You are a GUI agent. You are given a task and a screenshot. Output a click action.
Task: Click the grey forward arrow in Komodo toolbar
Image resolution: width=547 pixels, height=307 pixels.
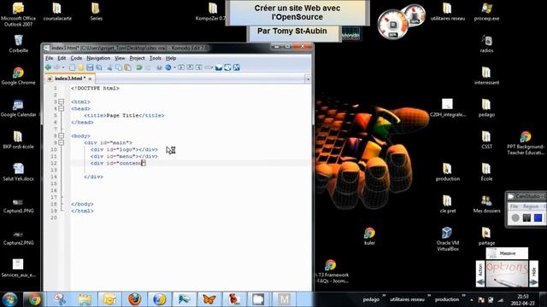click(x=56, y=67)
